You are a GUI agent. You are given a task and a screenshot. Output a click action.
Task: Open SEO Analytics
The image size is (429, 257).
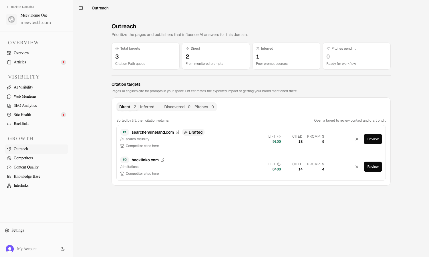coord(36,105)
